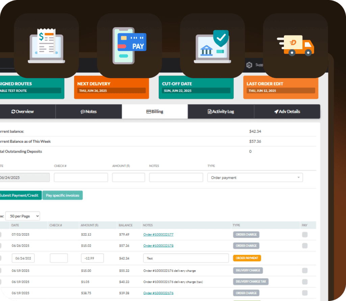Check Pay box for Order #1000022178 row

click(x=305, y=245)
